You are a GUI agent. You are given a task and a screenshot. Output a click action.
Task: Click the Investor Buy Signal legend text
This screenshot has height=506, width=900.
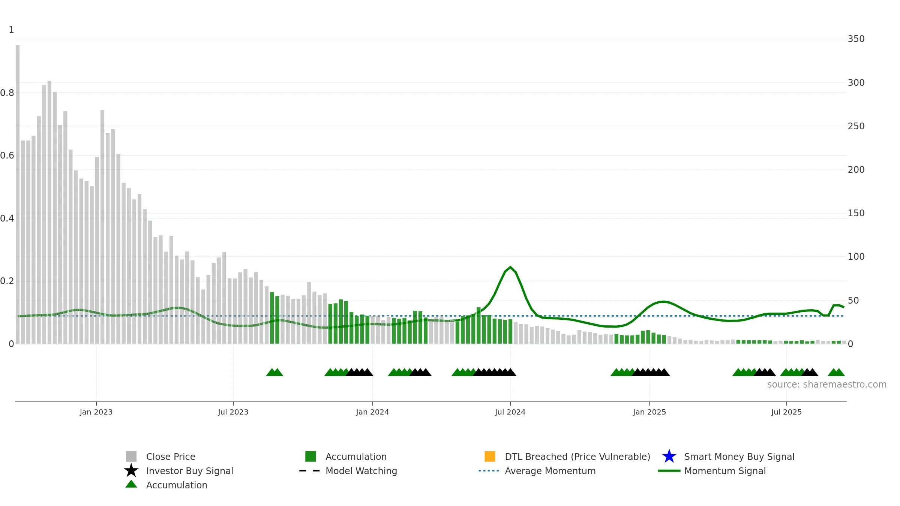(190, 471)
